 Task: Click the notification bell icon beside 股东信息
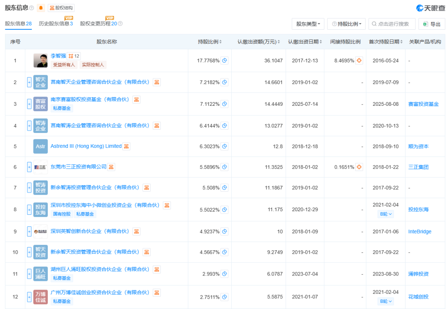(40, 8)
